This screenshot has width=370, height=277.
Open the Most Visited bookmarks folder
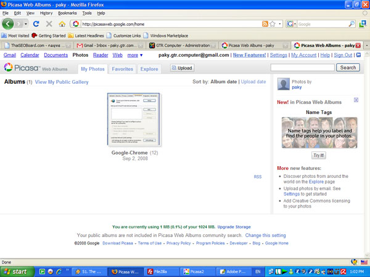pos(15,36)
